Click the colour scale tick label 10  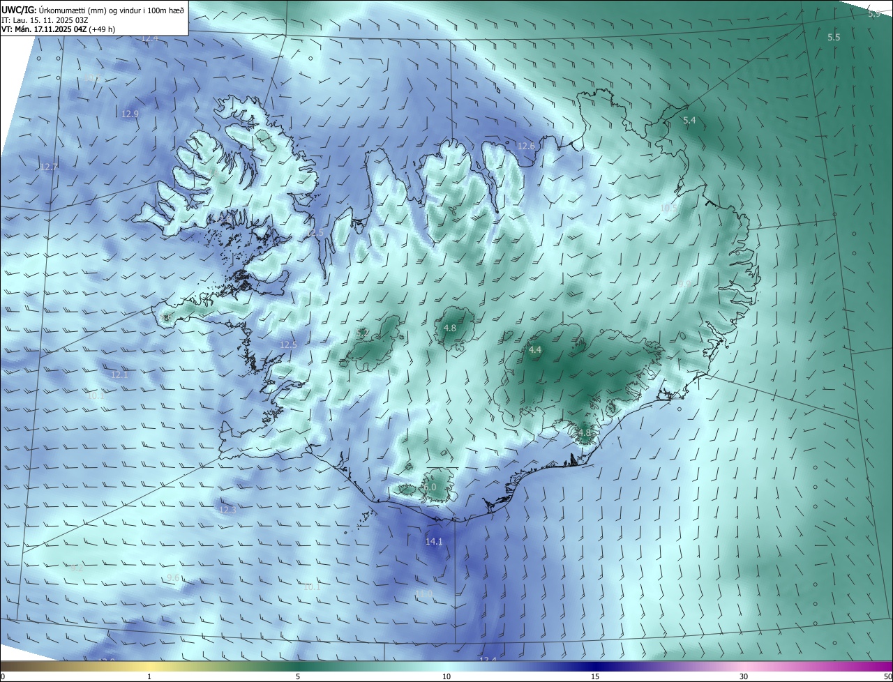(x=446, y=676)
